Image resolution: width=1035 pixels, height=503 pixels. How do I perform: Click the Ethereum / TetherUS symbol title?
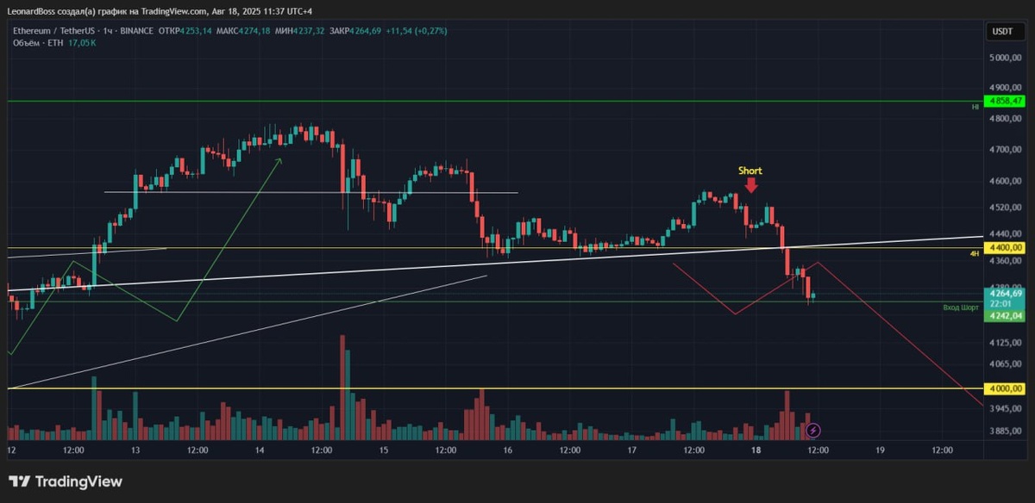pos(53,31)
